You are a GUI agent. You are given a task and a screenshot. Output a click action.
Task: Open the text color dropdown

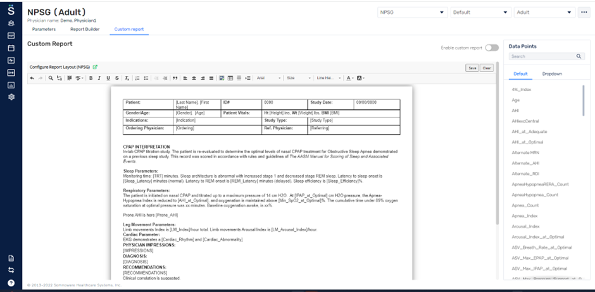tap(350, 78)
